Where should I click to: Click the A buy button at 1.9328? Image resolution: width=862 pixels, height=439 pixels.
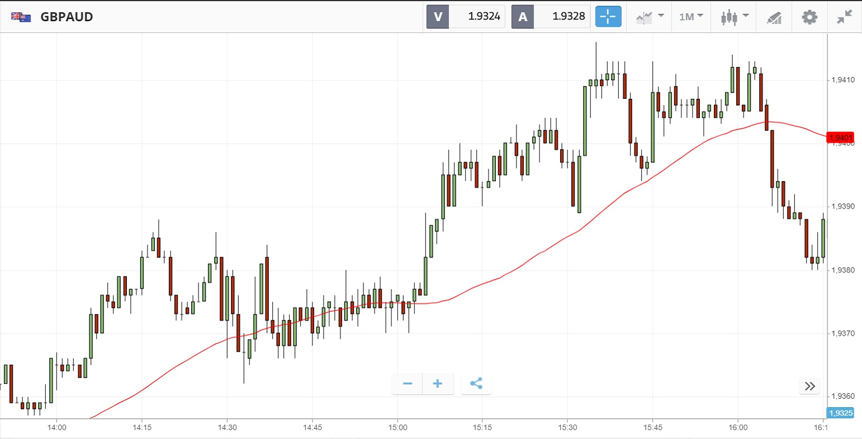point(551,17)
